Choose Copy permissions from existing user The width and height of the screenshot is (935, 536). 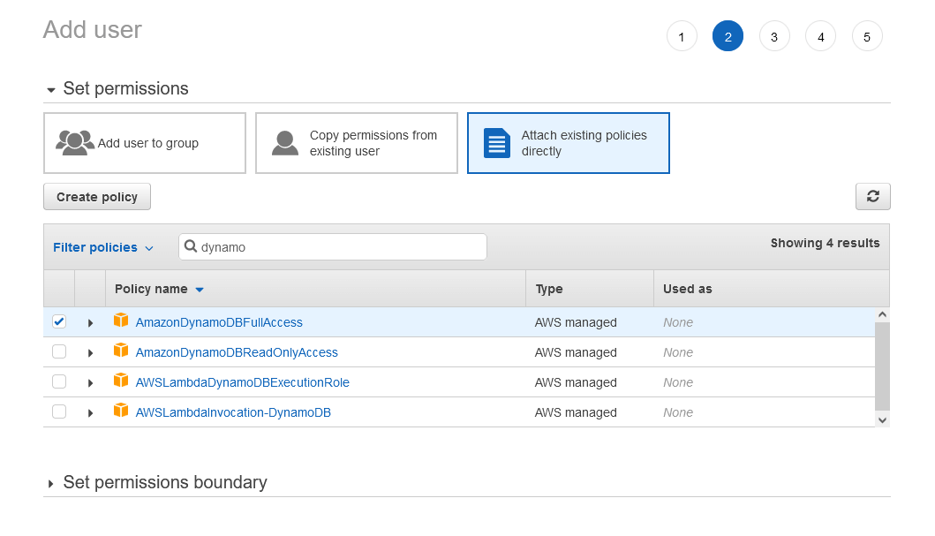(x=357, y=143)
